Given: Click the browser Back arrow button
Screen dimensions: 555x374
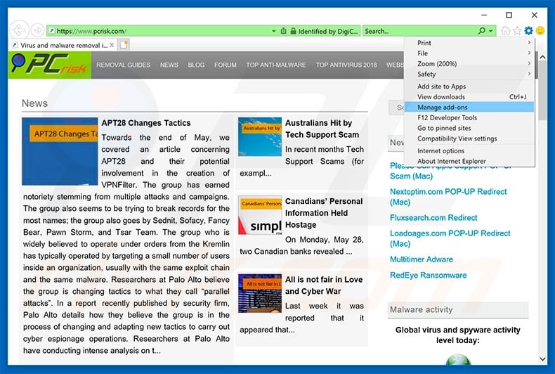Looking at the screenshot, I should pos(19,30).
